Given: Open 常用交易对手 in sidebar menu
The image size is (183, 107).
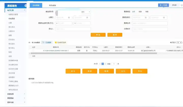Looking at the screenshot, I should tap(13, 90).
